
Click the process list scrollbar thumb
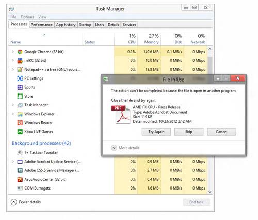pyautogui.click(x=210, y=66)
